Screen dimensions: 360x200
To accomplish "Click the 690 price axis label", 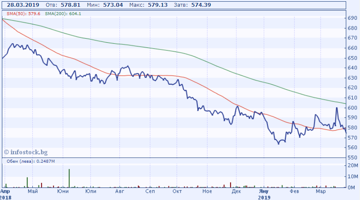I will tap(352, 18).
